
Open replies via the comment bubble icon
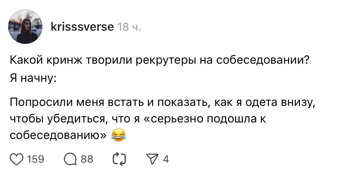pyautogui.click(x=70, y=159)
